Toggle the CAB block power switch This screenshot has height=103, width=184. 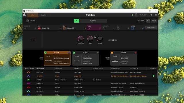pos(85,28)
